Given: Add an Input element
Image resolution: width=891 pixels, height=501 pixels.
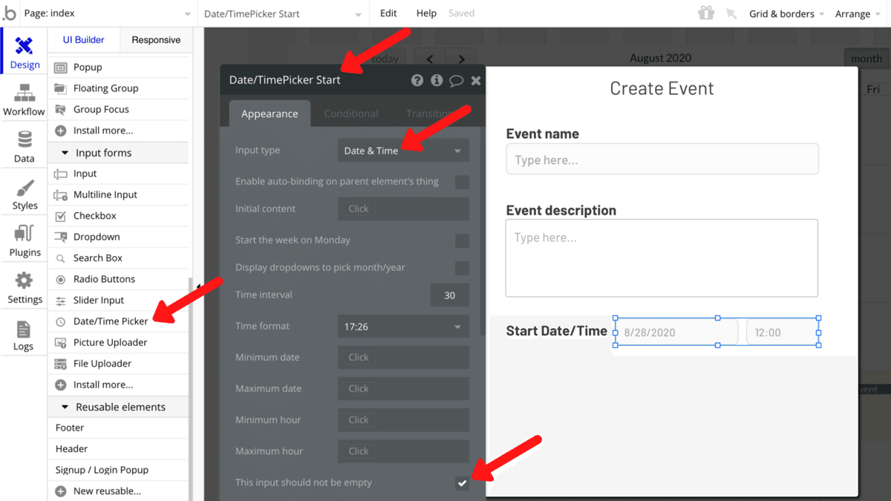Looking at the screenshot, I should [x=118, y=174].
